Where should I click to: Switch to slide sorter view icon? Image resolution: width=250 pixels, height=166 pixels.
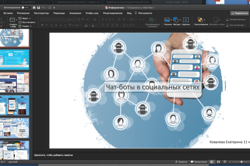coord(218,162)
